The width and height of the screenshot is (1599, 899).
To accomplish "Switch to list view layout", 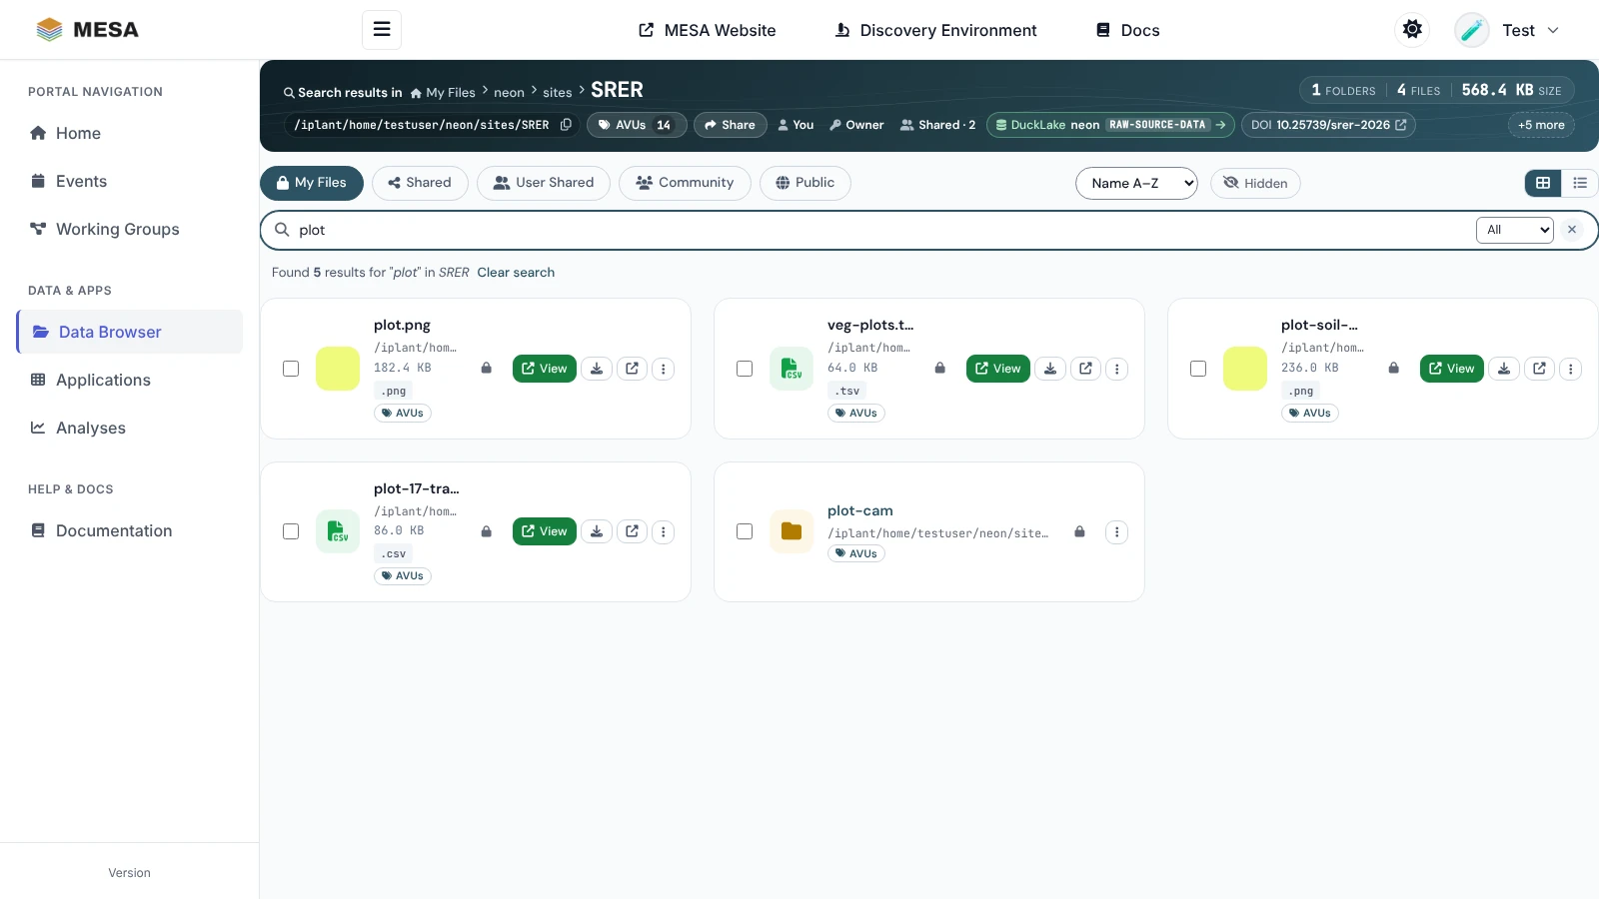I will coord(1580,183).
